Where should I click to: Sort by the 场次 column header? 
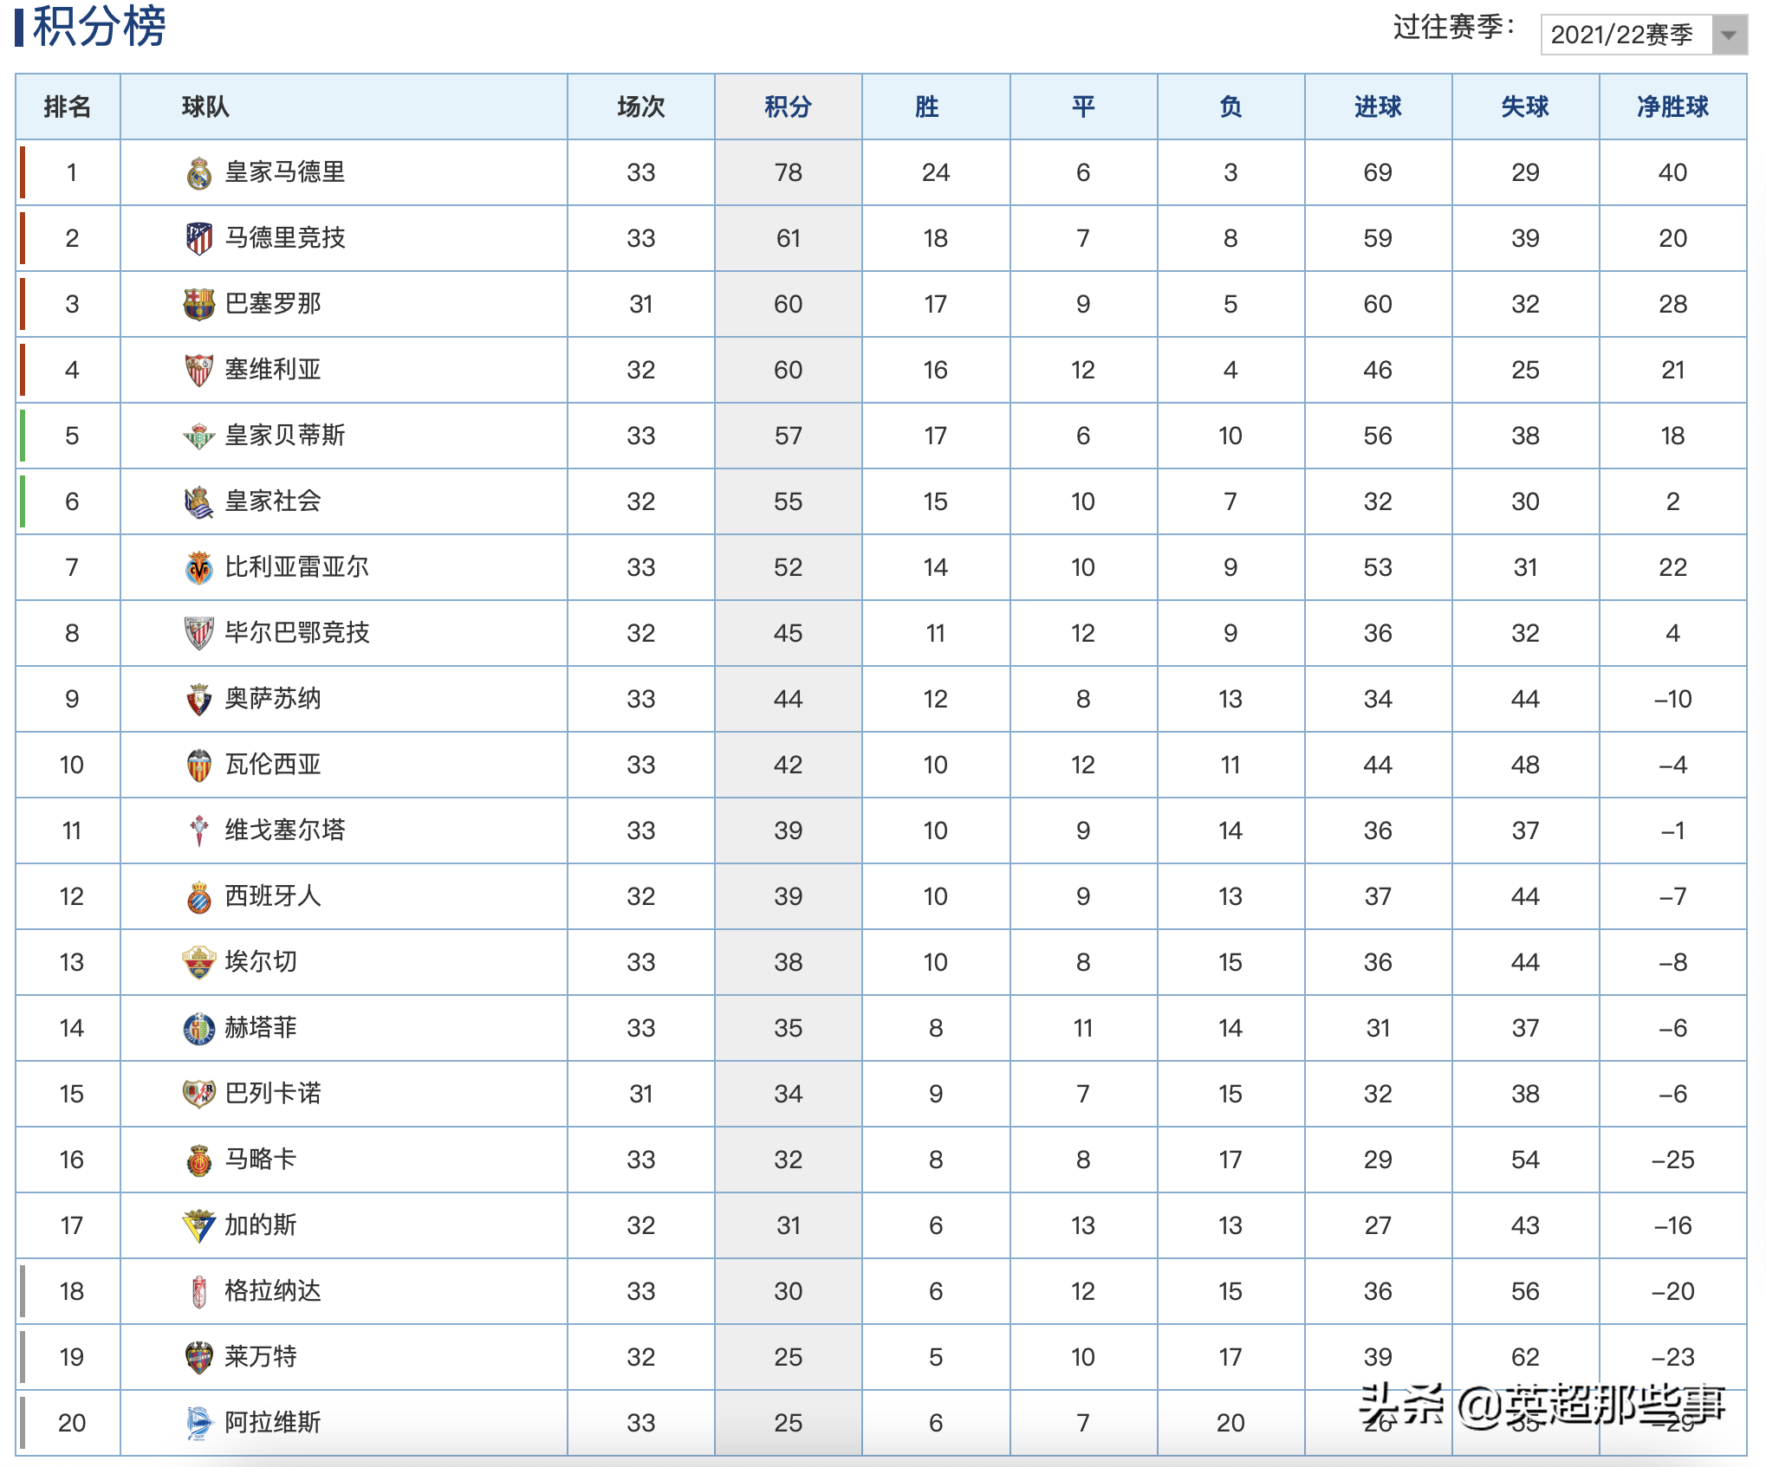click(641, 107)
